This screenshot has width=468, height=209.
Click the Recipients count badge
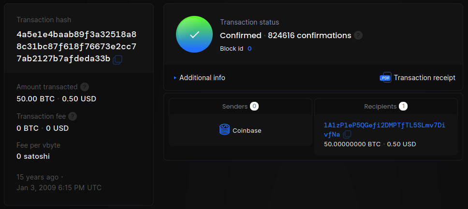click(x=403, y=106)
